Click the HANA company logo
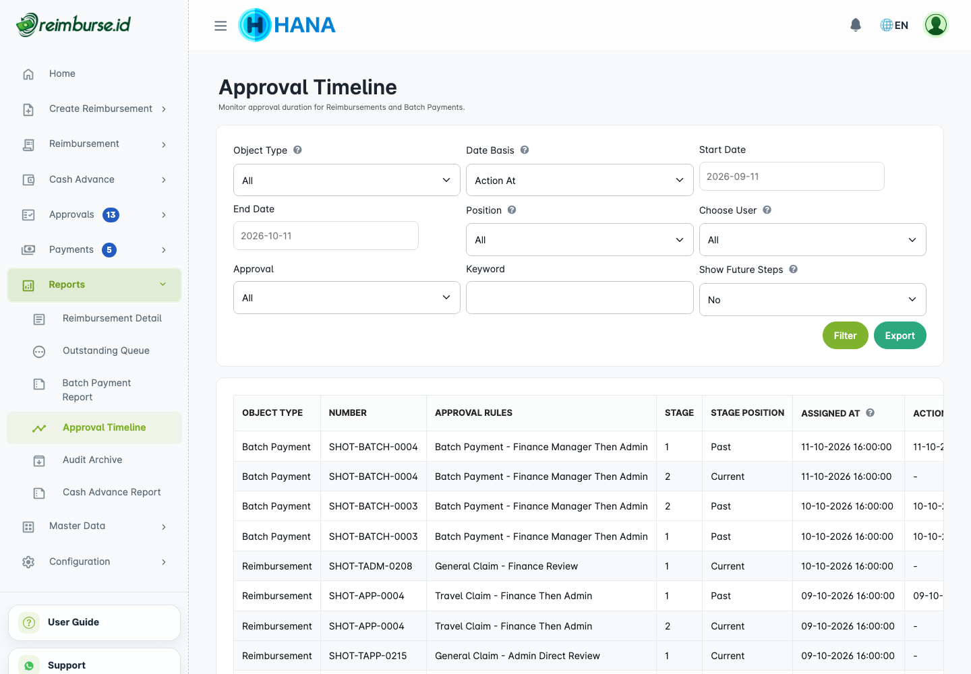Image resolution: width=971 pixels, height=674 pixels. coord(287,25)
